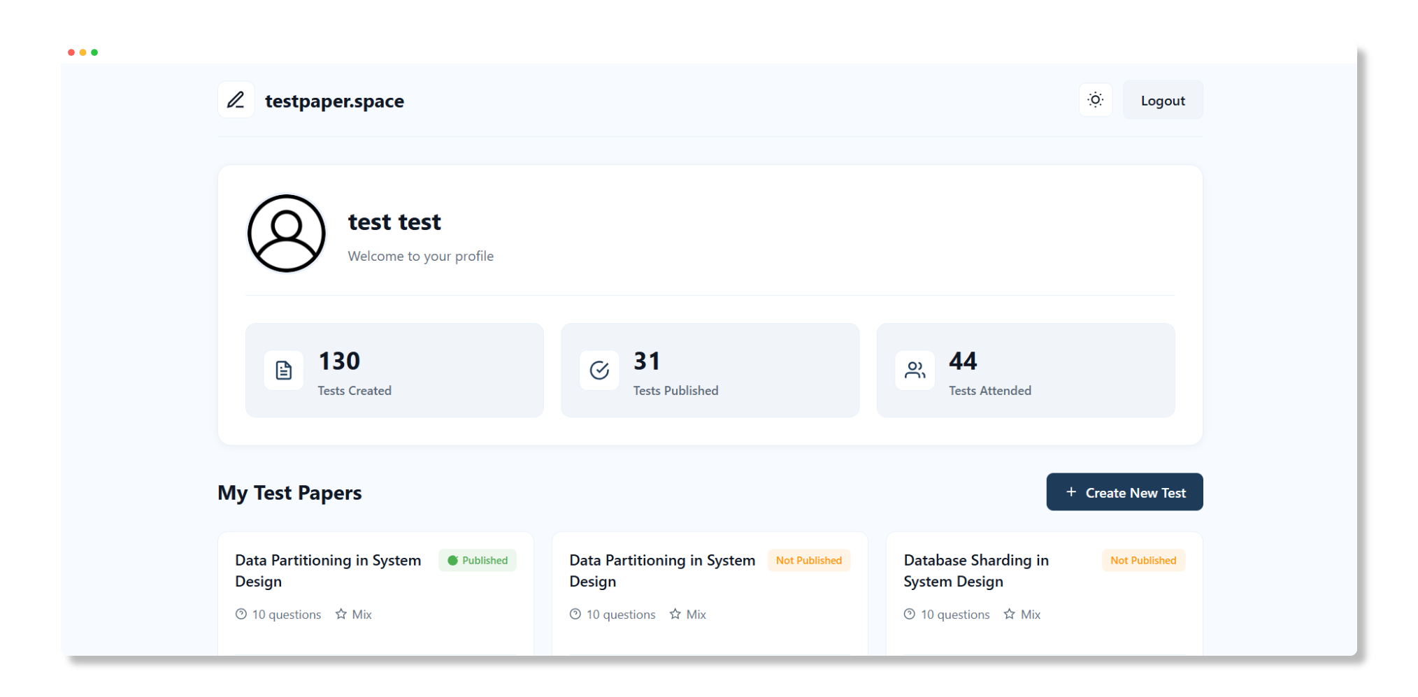The width and height of the screenshot is (1418, 697).
Task: Click the Tests Attended people icon
Action: pyautogui.click(x=915, y=370)
